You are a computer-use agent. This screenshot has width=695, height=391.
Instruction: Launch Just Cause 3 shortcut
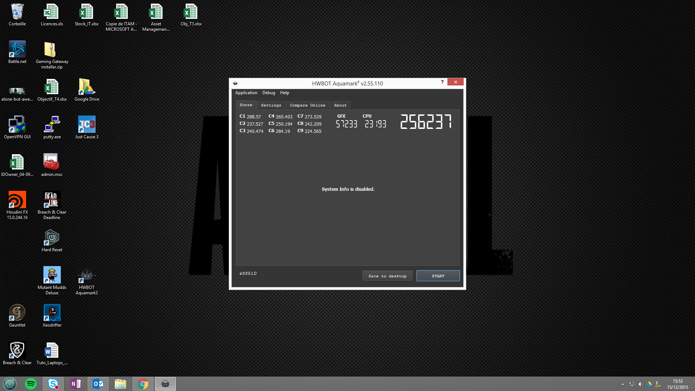tap(87, 128)
